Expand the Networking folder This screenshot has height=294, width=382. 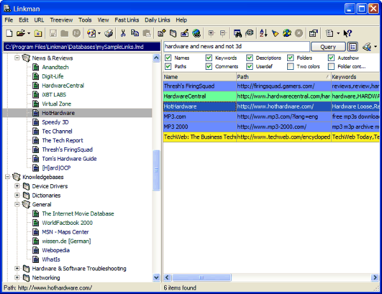click(17, 277)
